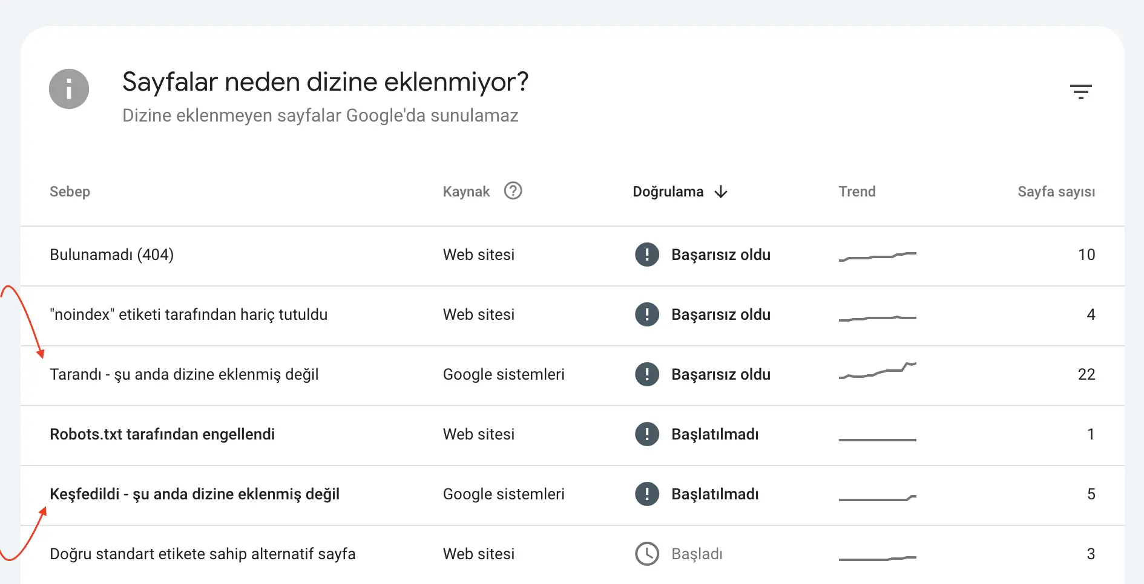
Task: Click failed icon in Bulunamadı (404) row
Action: click(x=647, y=255)
